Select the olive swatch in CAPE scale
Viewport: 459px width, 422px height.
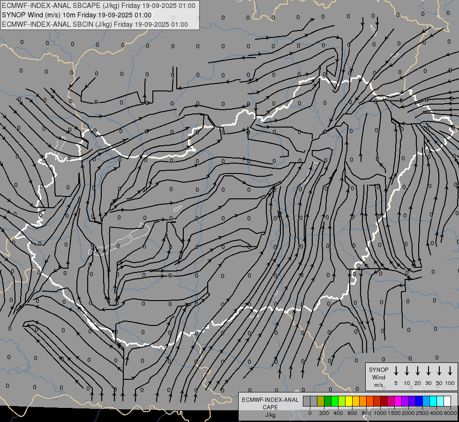[x=321, y=401]
